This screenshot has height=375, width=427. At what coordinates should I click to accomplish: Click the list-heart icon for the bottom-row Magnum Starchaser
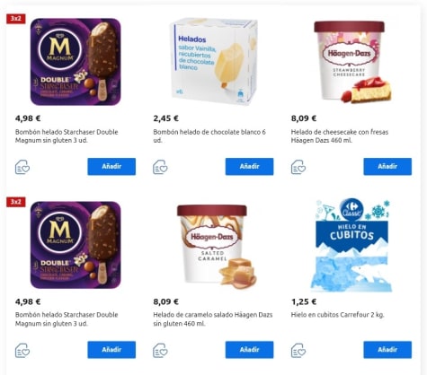coord(22,350)
